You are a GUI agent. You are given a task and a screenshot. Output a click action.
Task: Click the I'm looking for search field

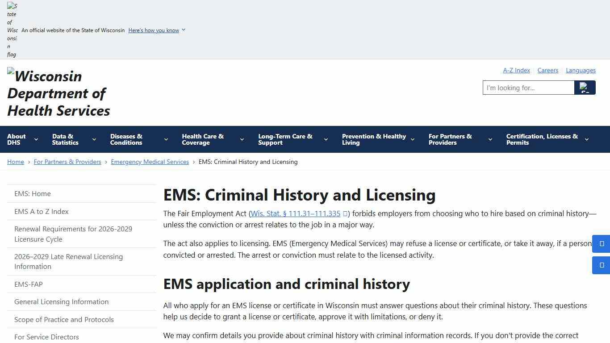click(x=527, y=88)
